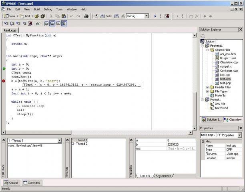This screenshot has height=192, width=245.
Task: Close the Solution Explorer panel
Action: pyautogui.click(x=240, y=29)
